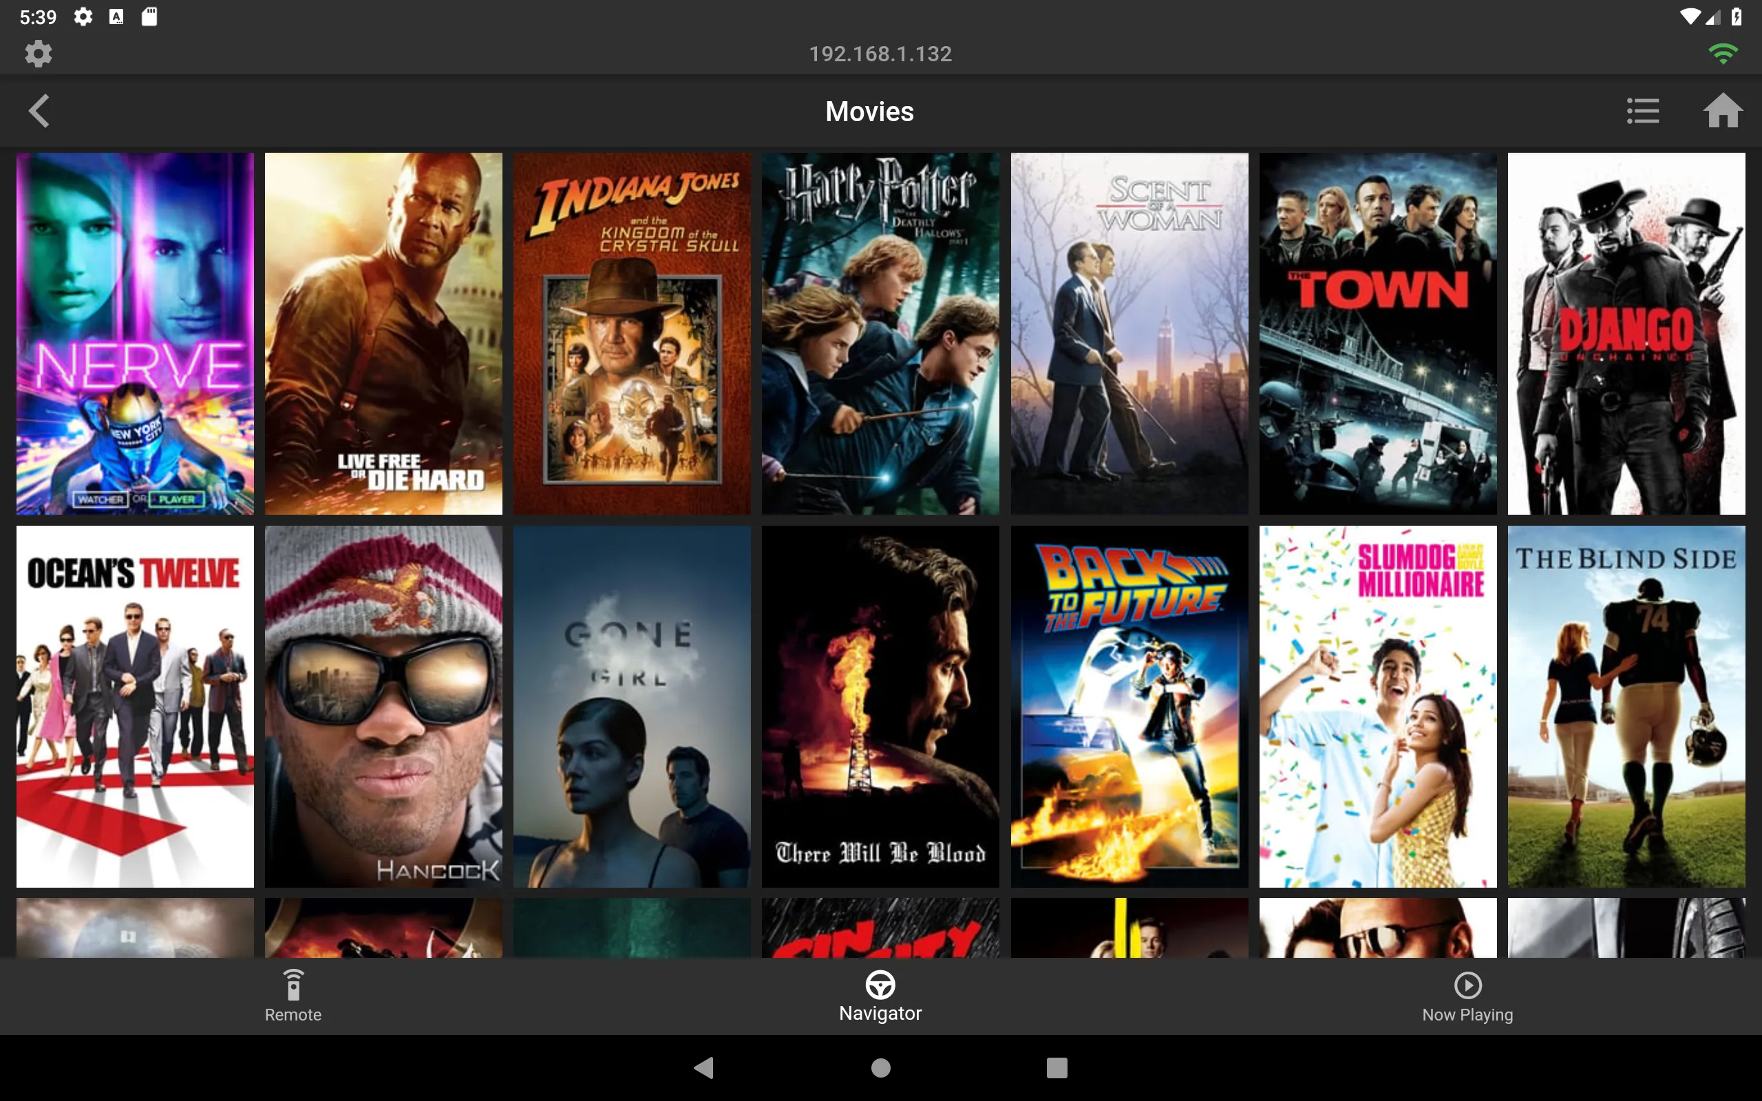
Task: Open the Indiana Jones movie poster
Action: (633, 332)
